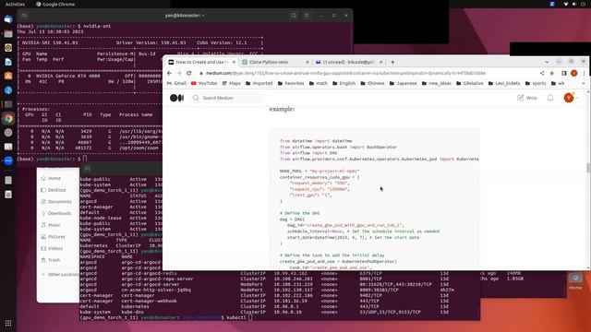This screenshot has height=332, width=591.
Task: Open the Levi_tickets bookmarks folder
Action: point(504,83)
